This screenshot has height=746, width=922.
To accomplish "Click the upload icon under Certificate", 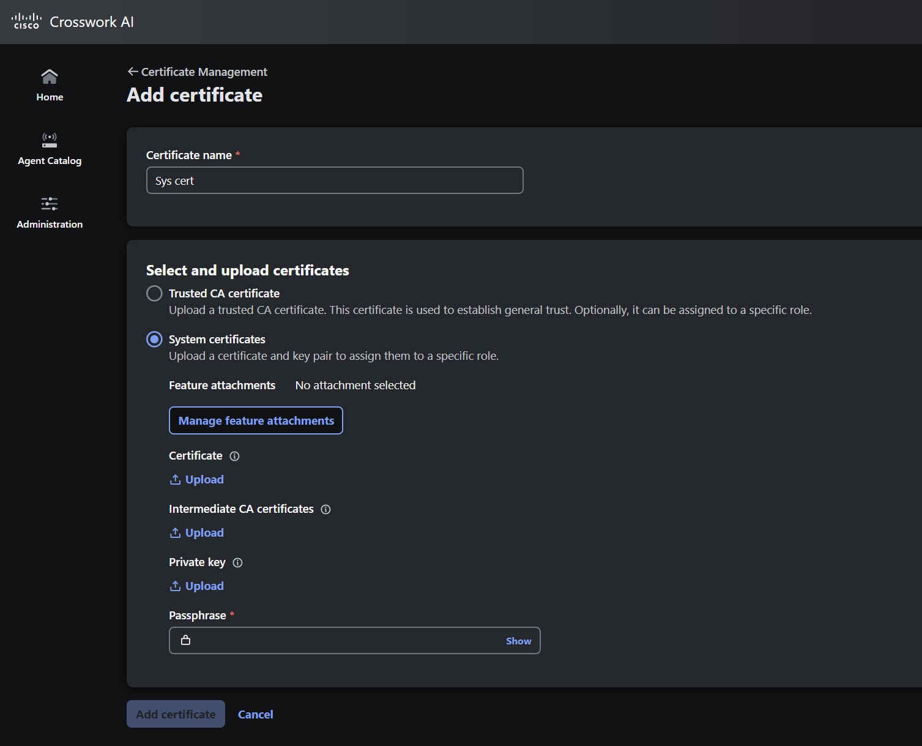I will coord(175,479).
